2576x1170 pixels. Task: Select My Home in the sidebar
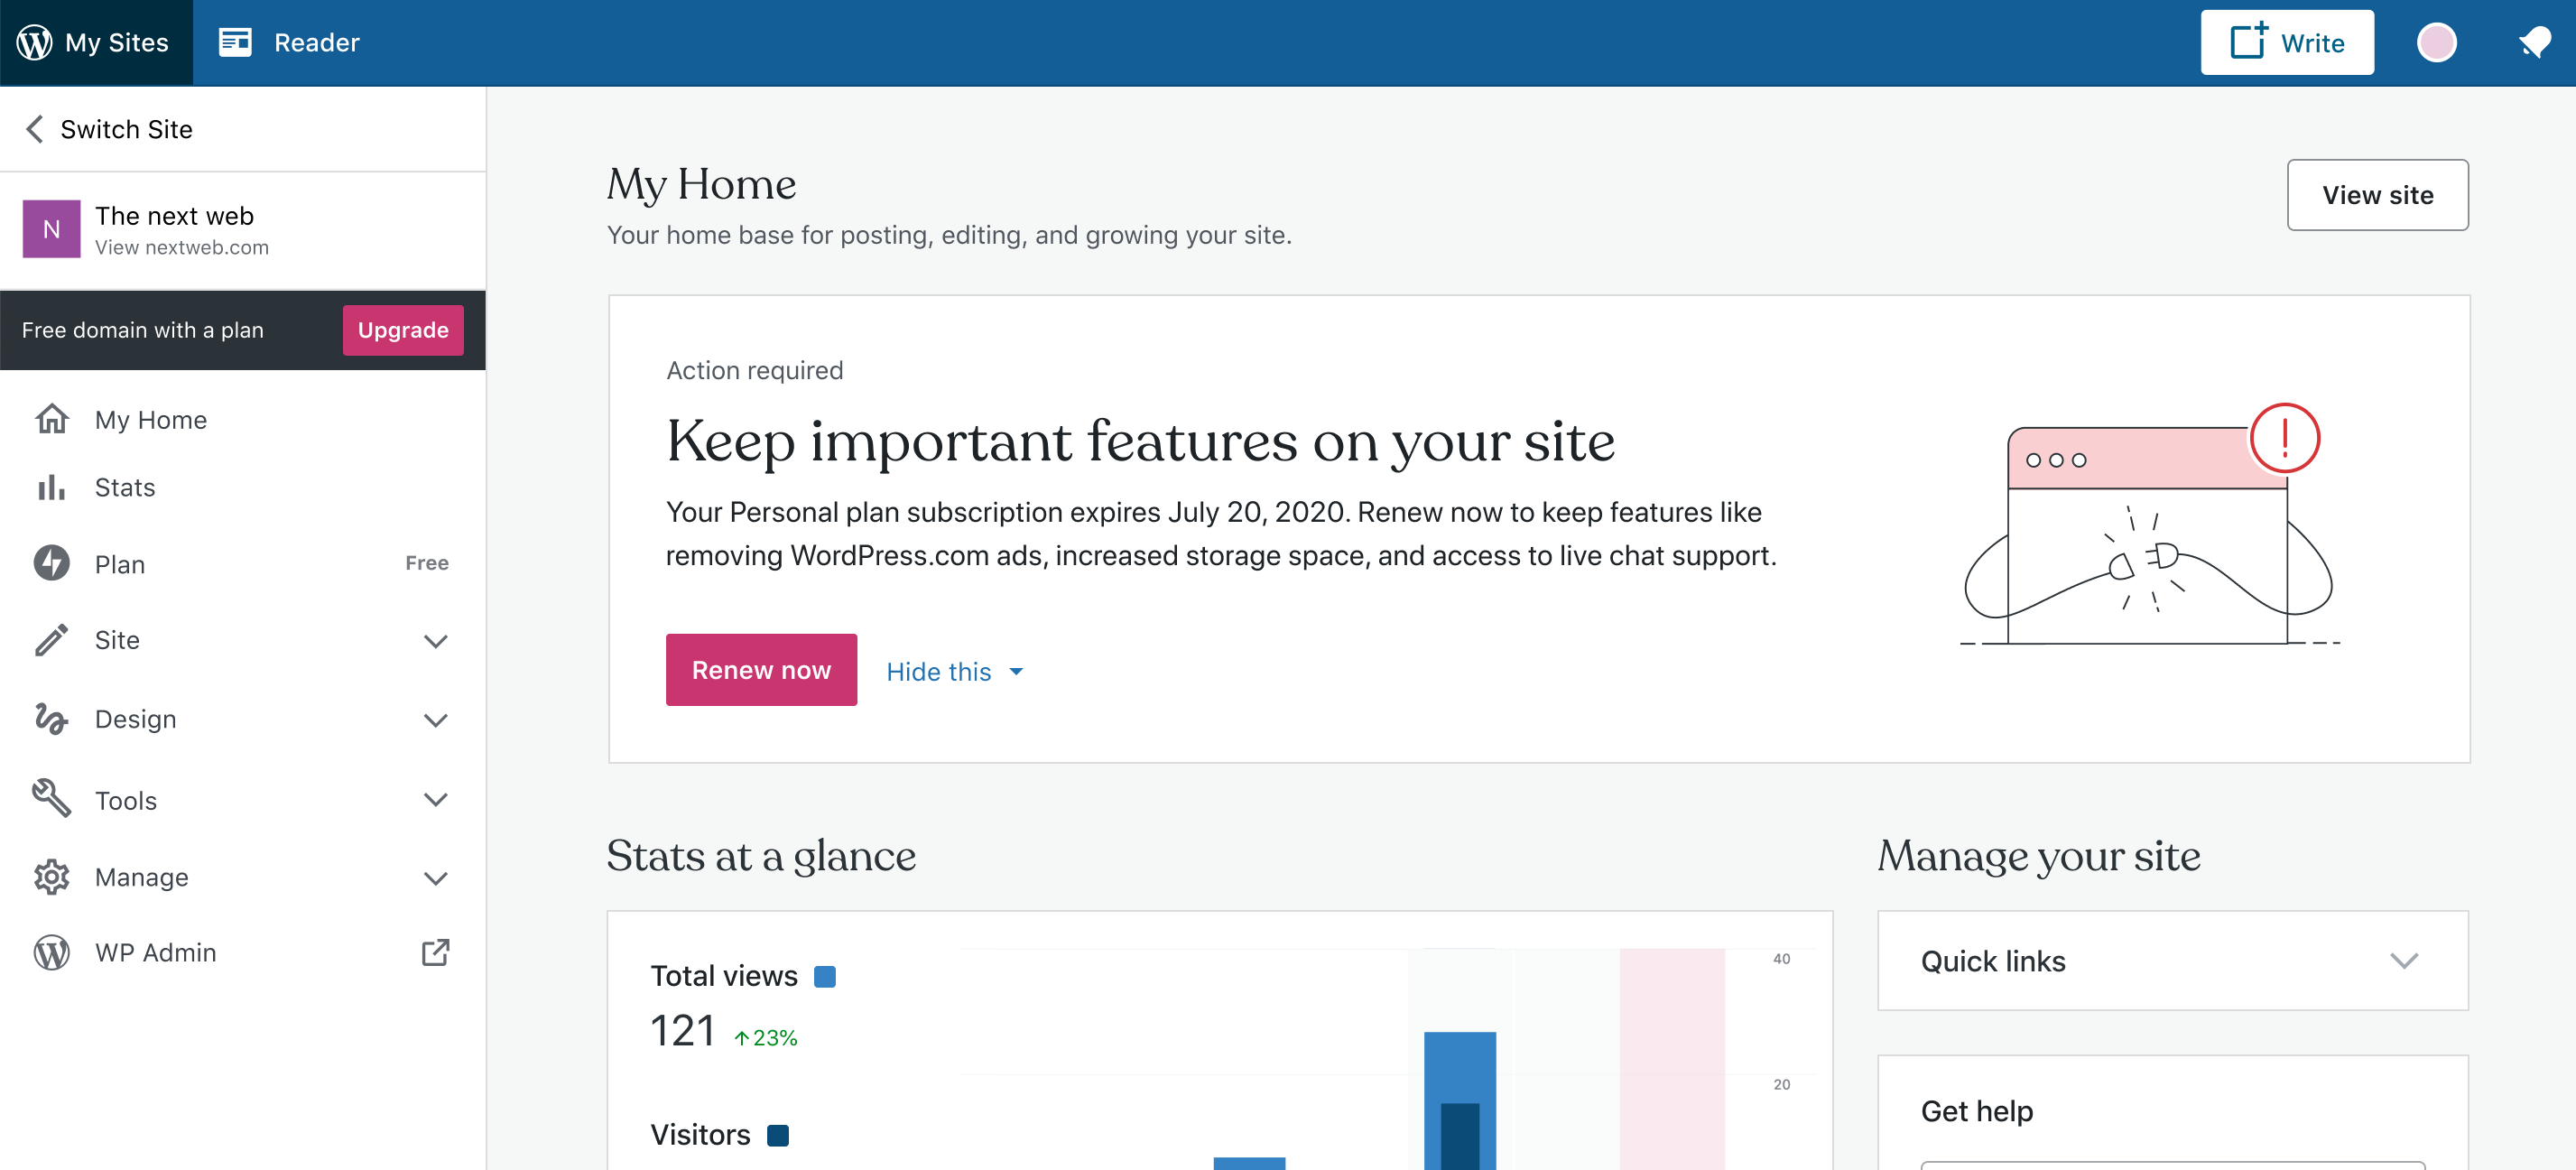pyautogui.click(x=243, y=420)
